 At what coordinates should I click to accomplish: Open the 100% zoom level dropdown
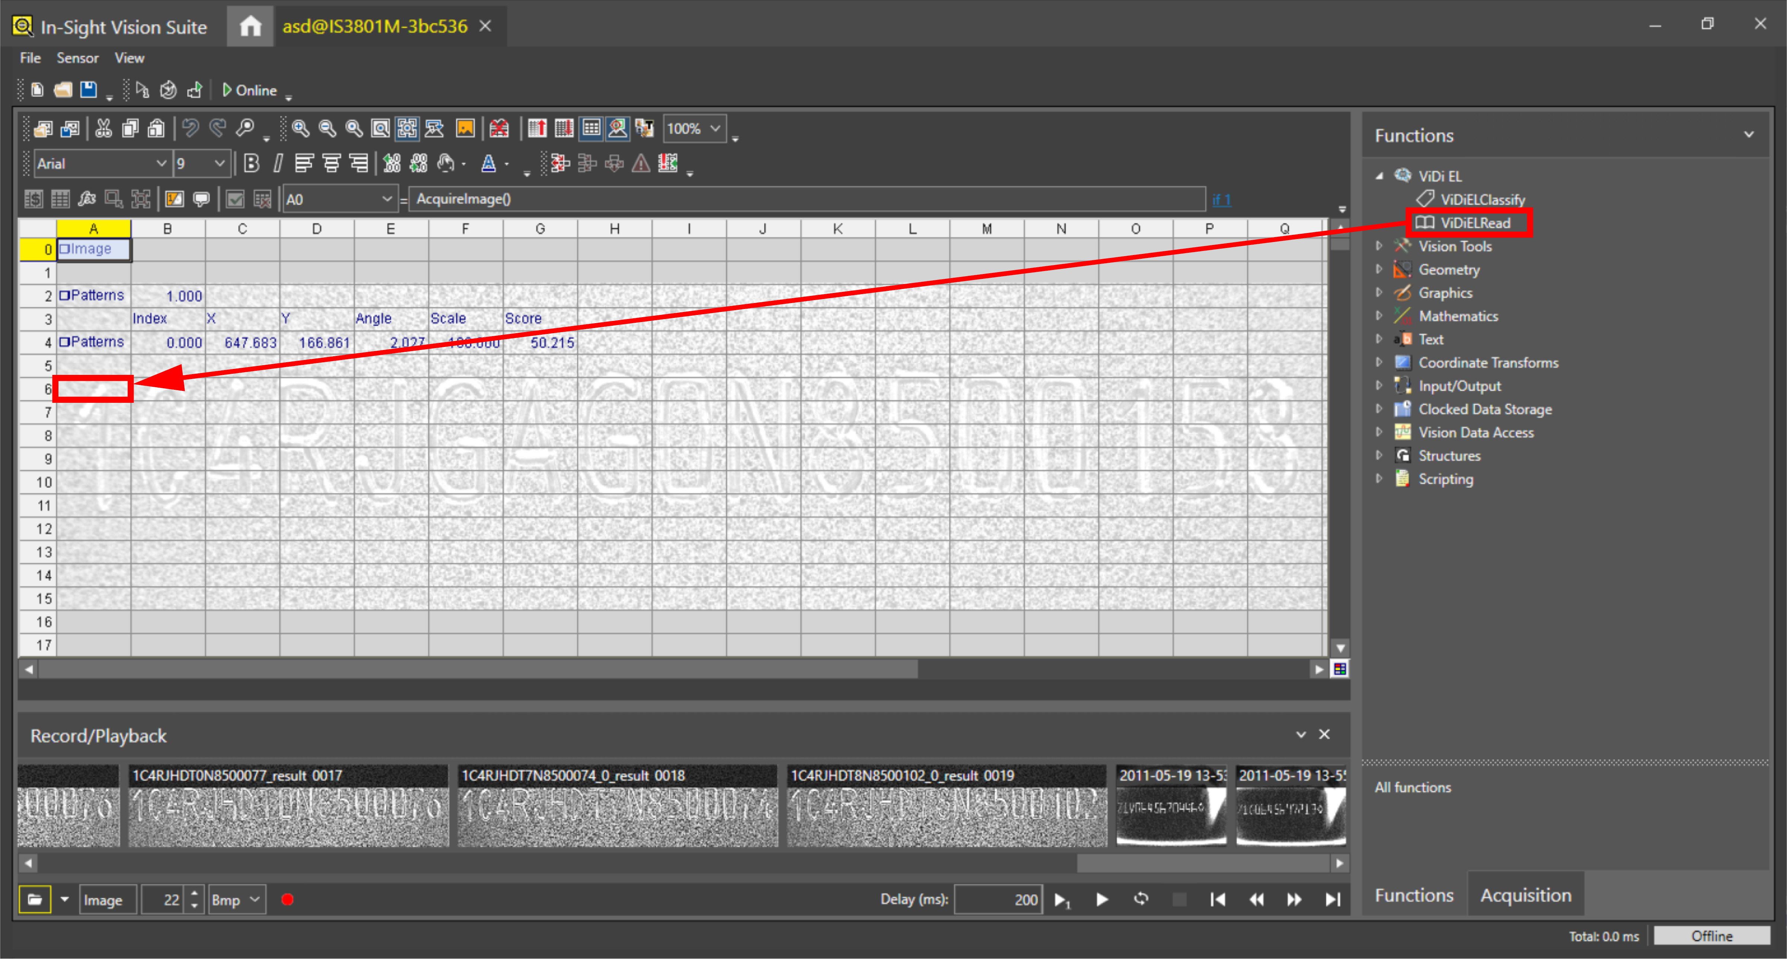click(715, 128)
